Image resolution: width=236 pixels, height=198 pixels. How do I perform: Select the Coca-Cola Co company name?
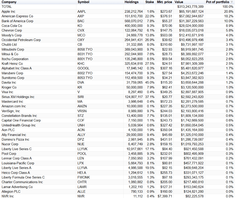[x=12, y=26]
